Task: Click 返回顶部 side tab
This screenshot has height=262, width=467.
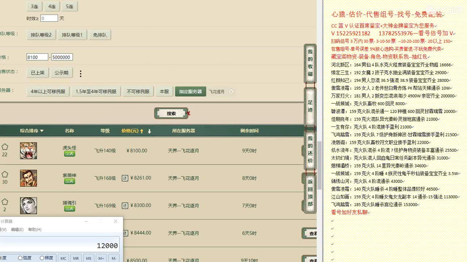Action: click(x=310, y=193)
